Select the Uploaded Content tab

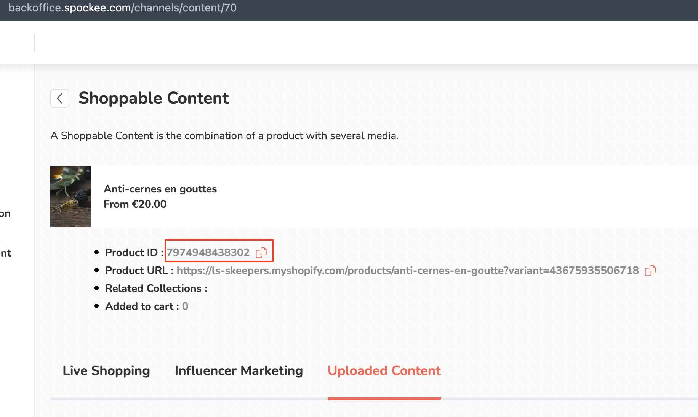click(384, 370)
